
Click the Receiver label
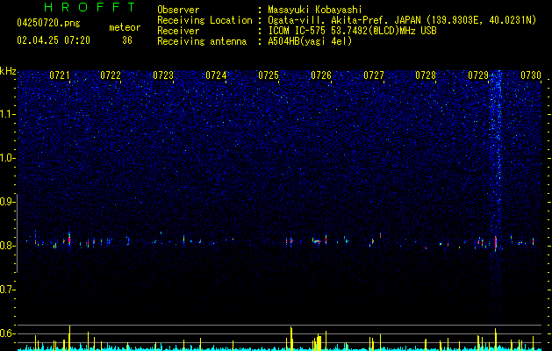click(x=178, y=31)
